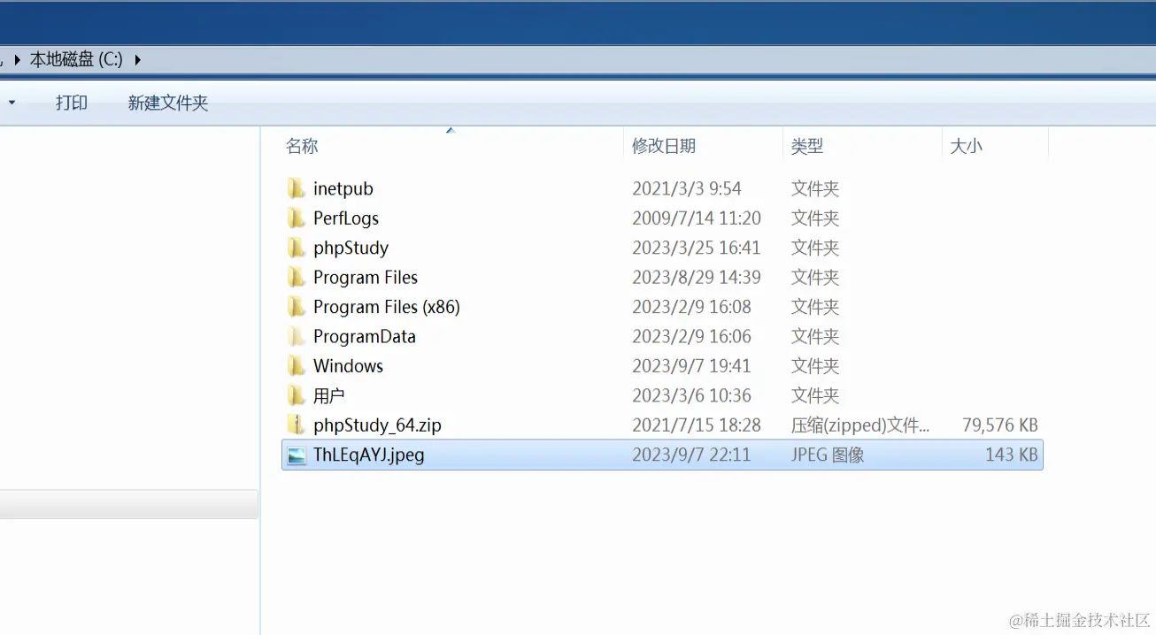The width and height of the screenshot is (1156, 635).
Task: Select the Program Files (x86) name text
Action: tap(387, 307)
